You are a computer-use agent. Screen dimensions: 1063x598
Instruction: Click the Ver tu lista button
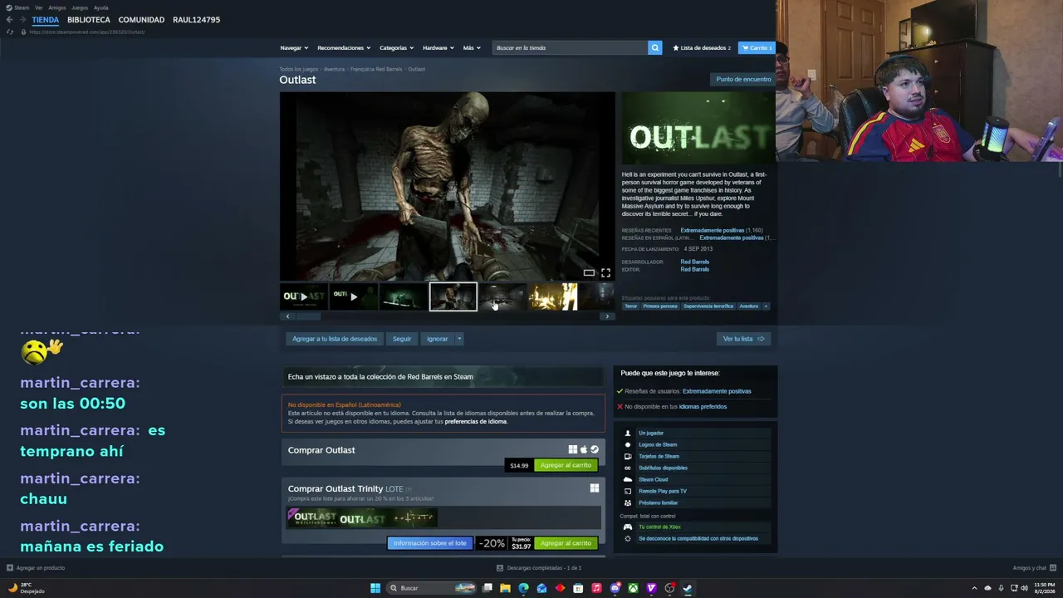click(x=743, y=339)
